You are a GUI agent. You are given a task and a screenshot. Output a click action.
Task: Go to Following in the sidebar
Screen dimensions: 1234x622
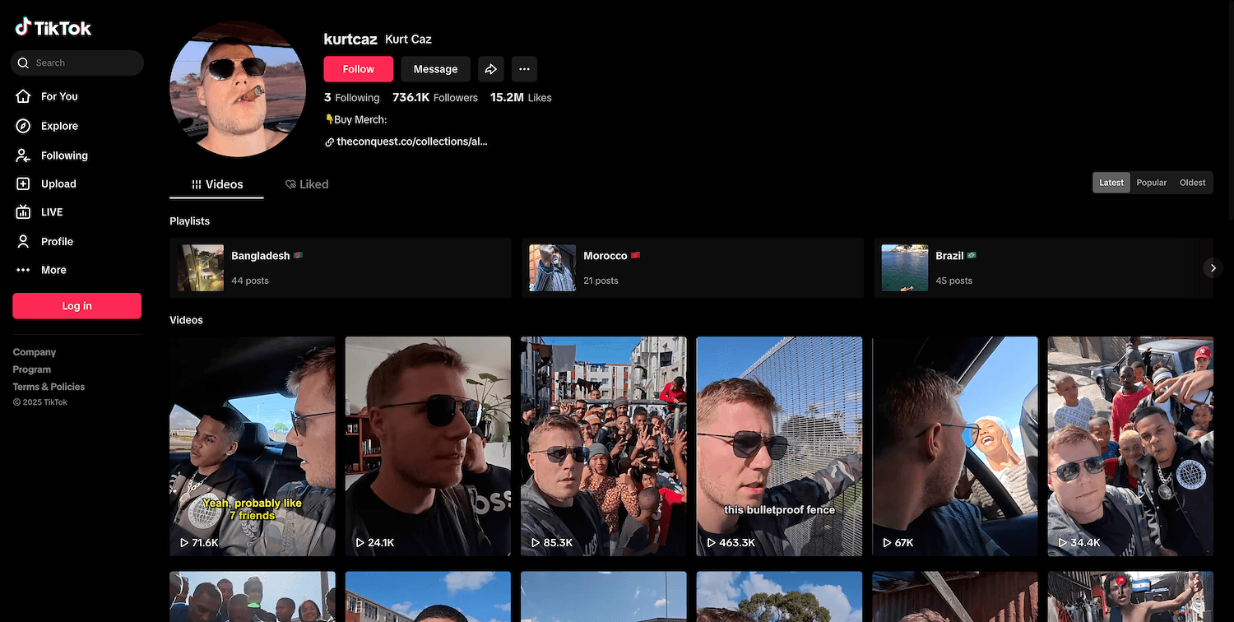click(63, 155)
